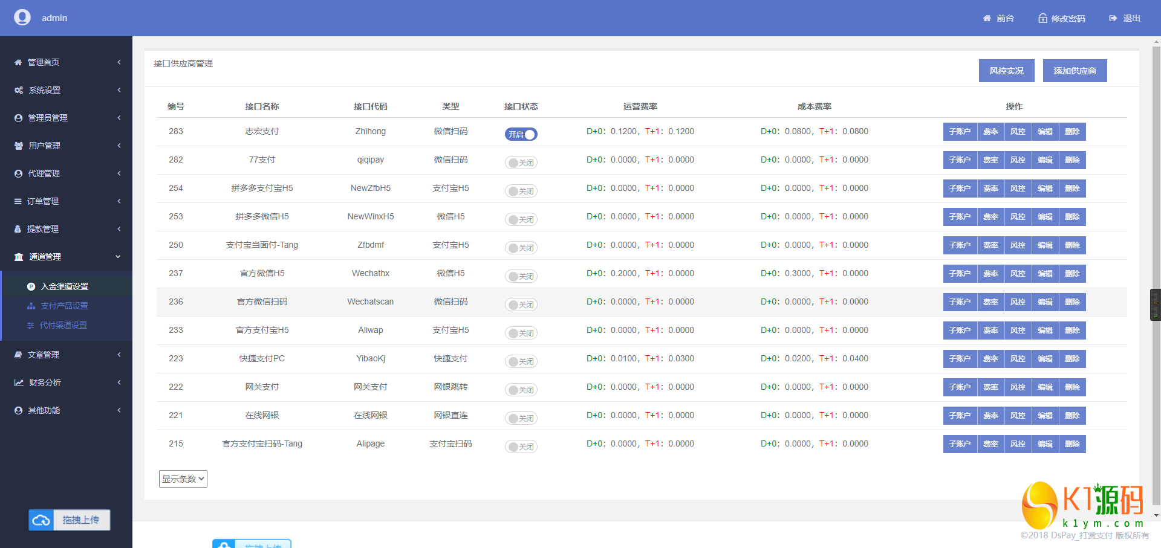Open the 代付渠道设置 submenu item

click(x=67, y=325)
